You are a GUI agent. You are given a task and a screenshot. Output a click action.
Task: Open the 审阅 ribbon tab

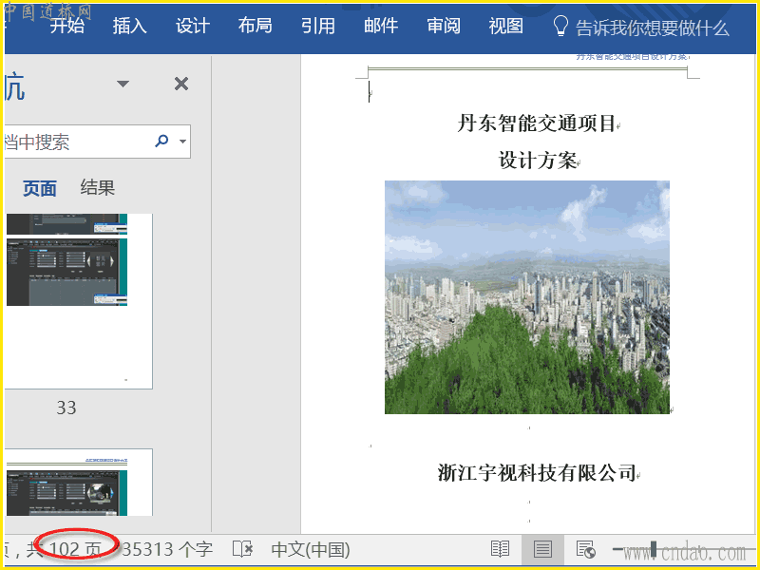coord(444,26)
